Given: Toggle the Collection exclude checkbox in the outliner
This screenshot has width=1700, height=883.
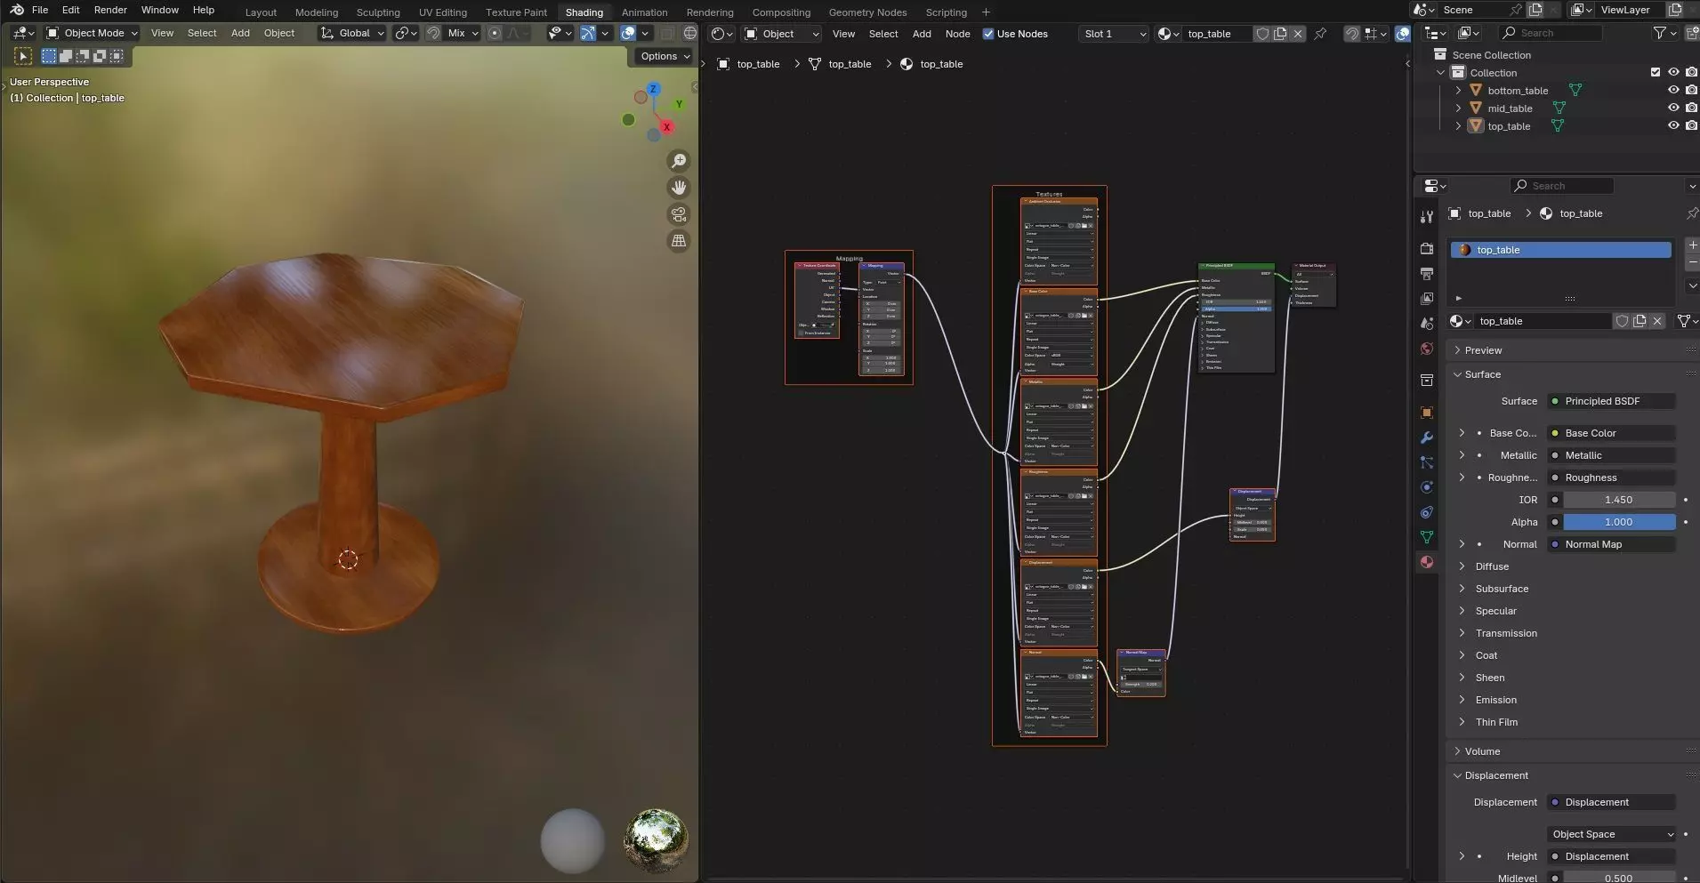Looking at the screenshot, I should click(1656, 72).
